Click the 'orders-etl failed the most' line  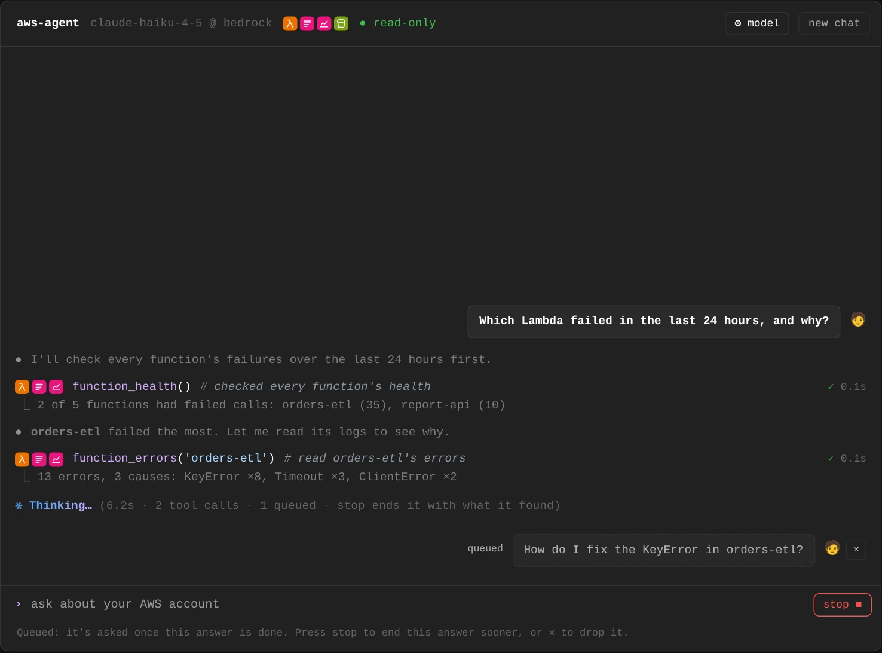[240, 432]
